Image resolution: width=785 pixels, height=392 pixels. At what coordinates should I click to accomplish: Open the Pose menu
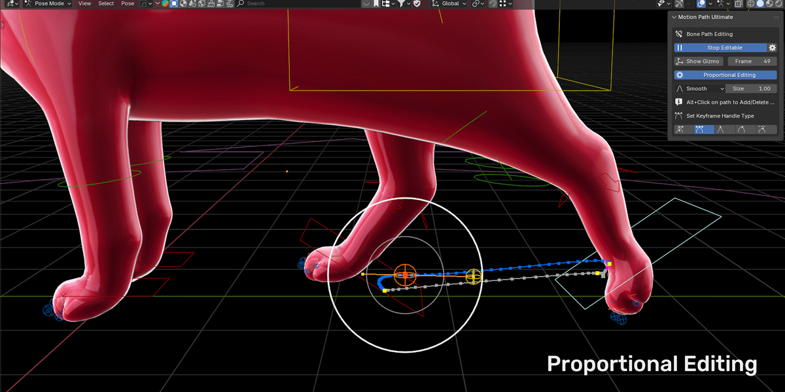click(x=128, y=3)
